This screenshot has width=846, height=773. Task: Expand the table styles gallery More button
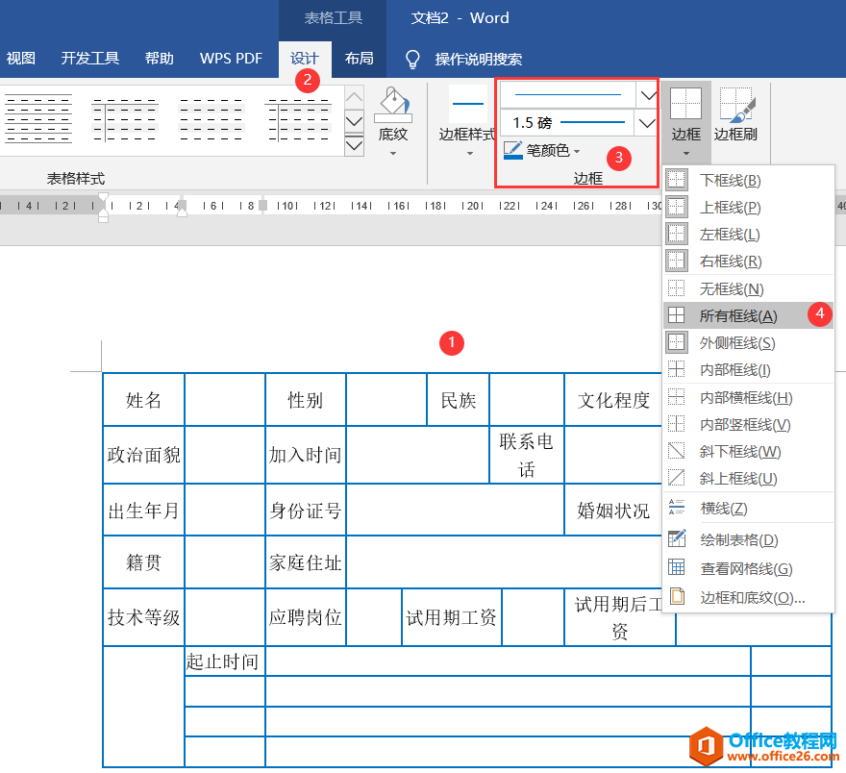[x=354, y=145]
